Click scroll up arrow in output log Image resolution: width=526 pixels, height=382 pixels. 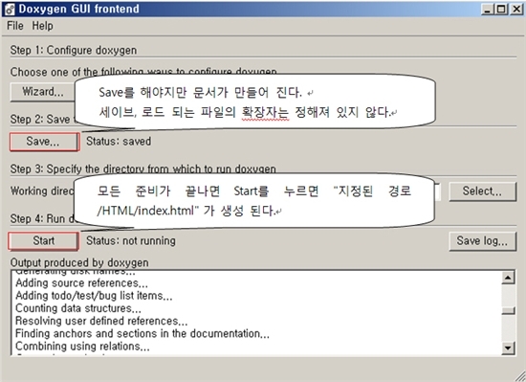[508, 278]
